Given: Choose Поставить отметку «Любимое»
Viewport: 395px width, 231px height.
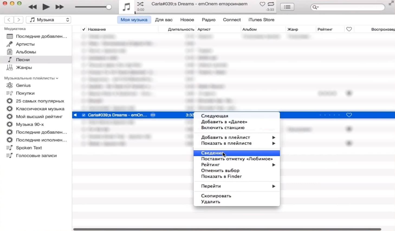Looking at the screenshot, I should click(x=237, y=159).
